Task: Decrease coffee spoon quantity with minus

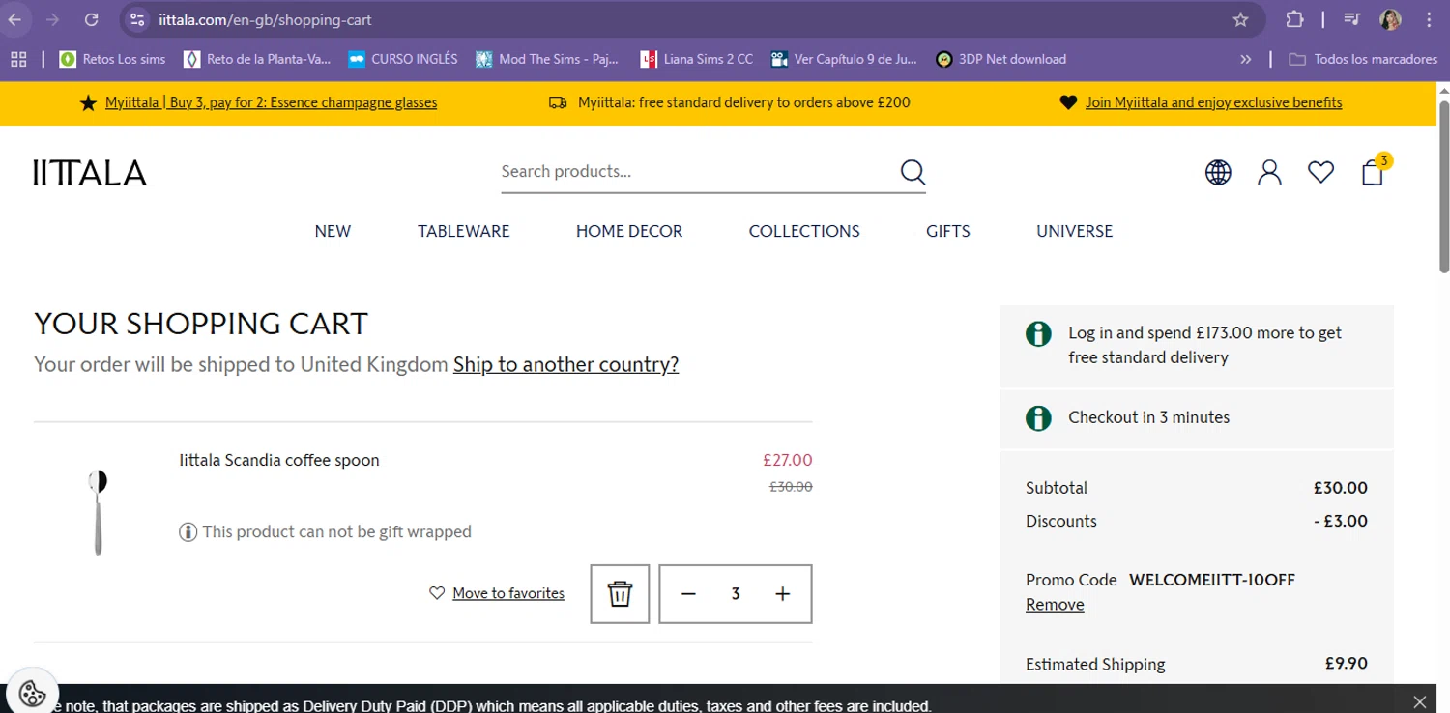Action: click(688, 593)
